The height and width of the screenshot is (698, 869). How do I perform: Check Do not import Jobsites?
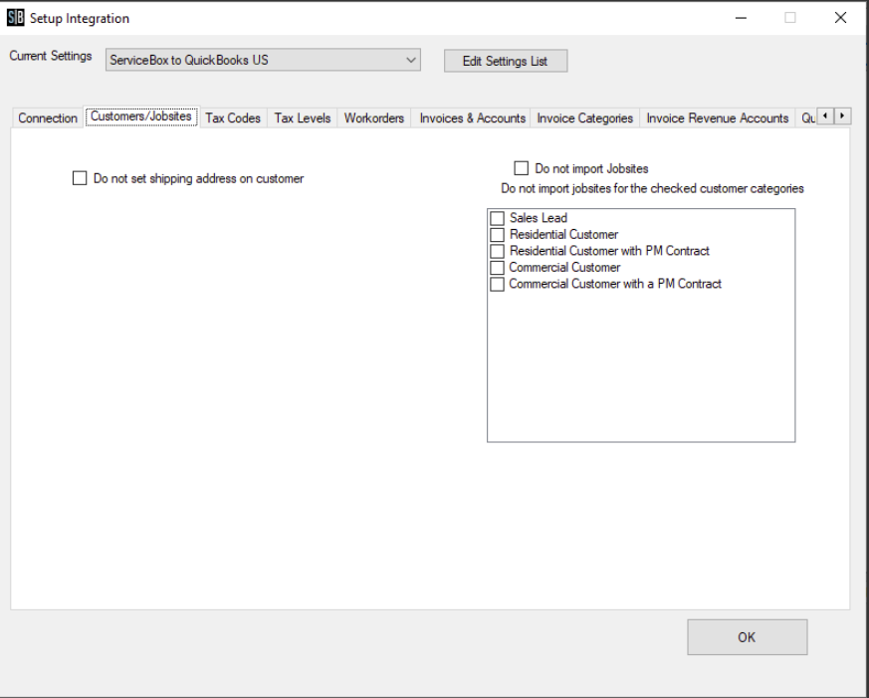(x=521, y=168)
